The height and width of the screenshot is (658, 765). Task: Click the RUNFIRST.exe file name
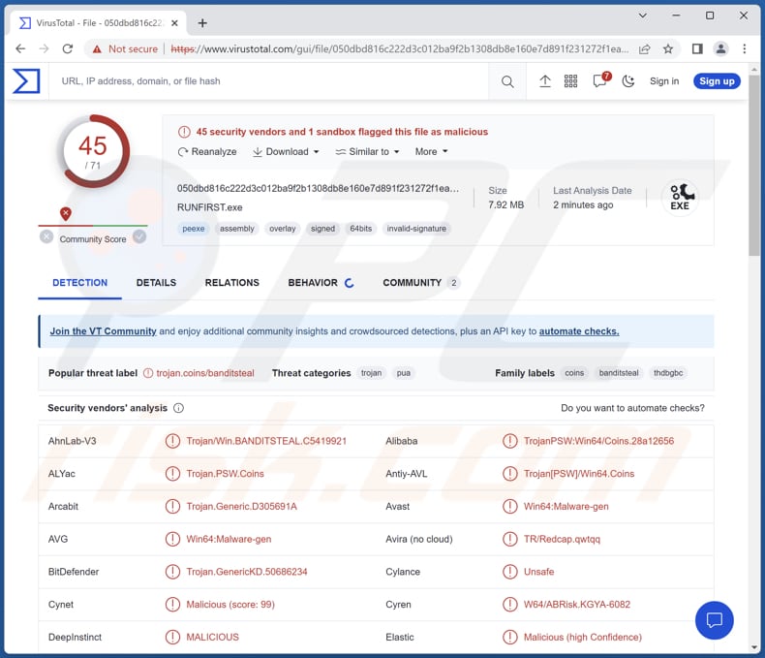pos(209,207)
